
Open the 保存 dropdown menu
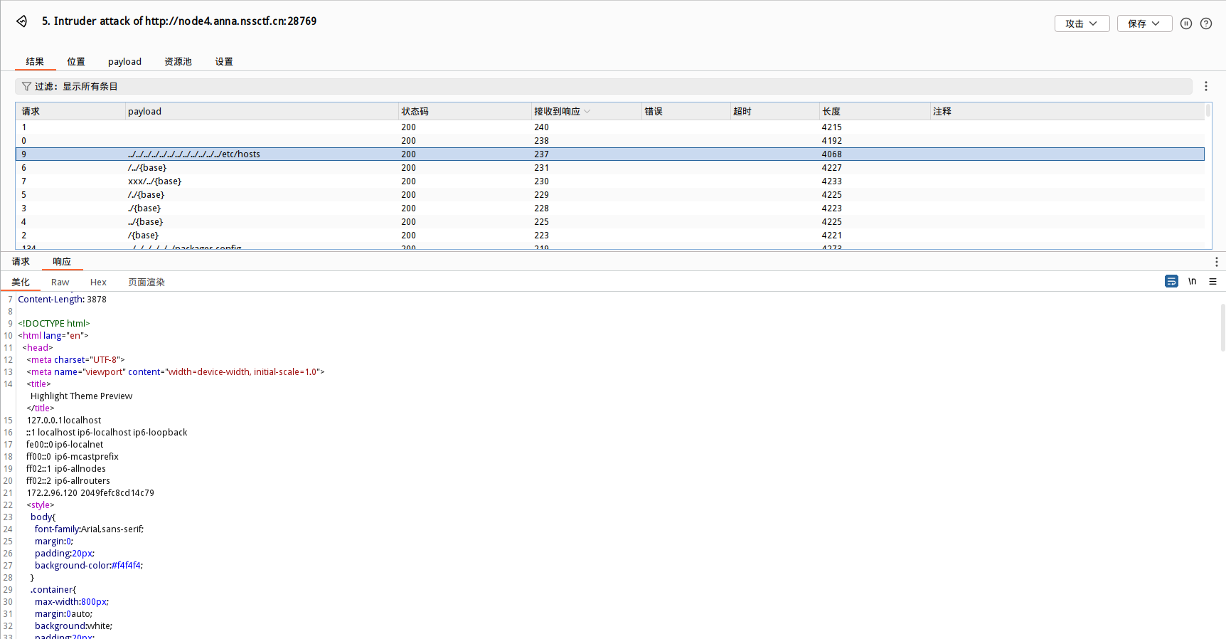(1144, 23)
